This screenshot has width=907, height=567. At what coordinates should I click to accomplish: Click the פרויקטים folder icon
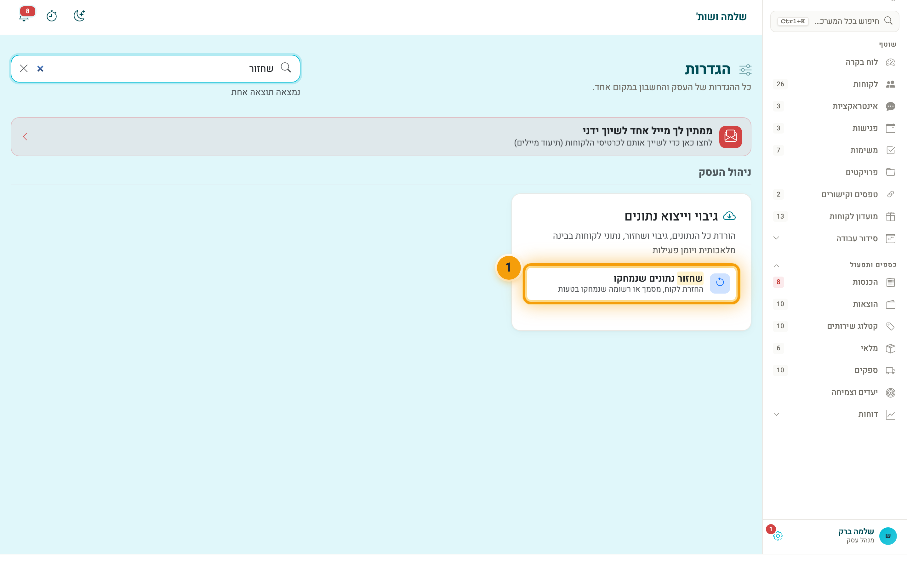point(891,172)
